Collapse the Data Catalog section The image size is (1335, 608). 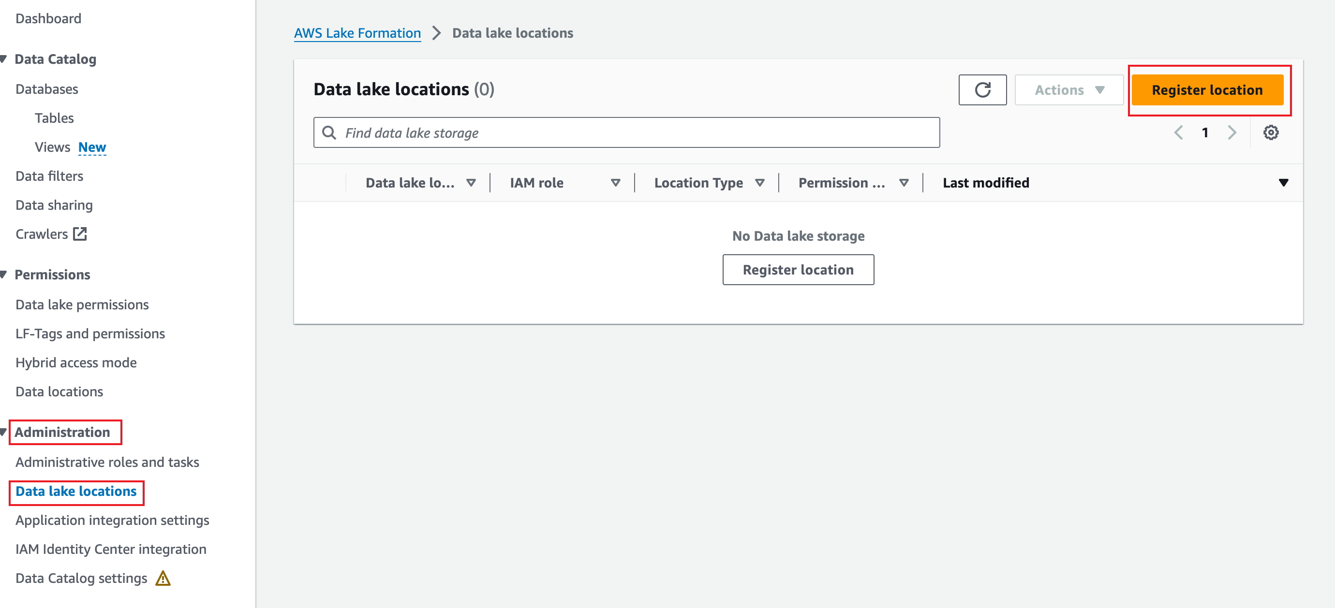click(3, 59)
